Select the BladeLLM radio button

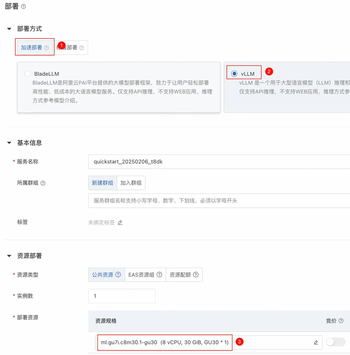pos(27,74)
